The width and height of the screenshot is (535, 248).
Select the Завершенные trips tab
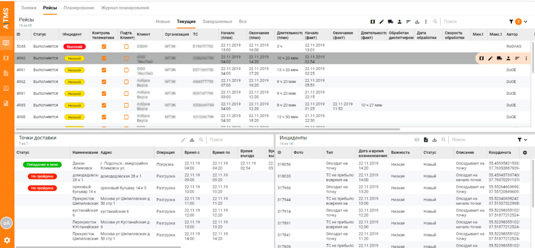[217, 22]
